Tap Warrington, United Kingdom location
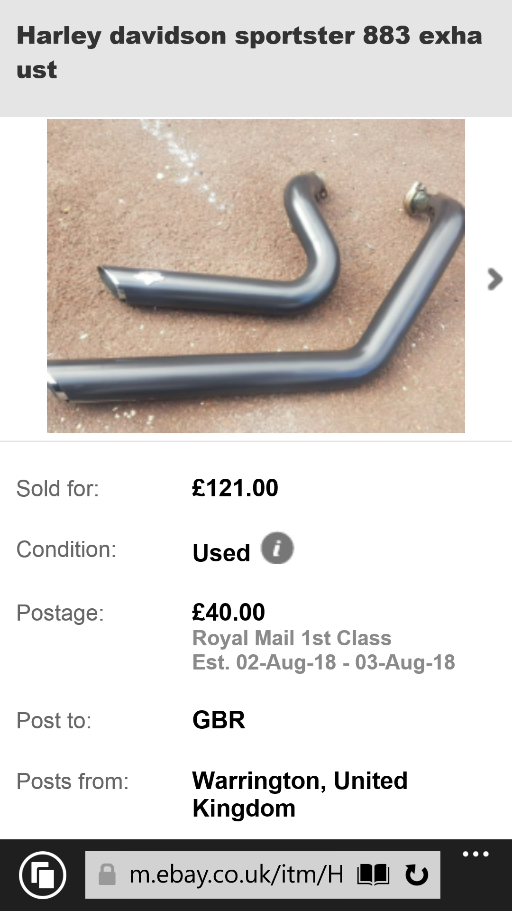 pyautogui.click(x=300, y=794)
